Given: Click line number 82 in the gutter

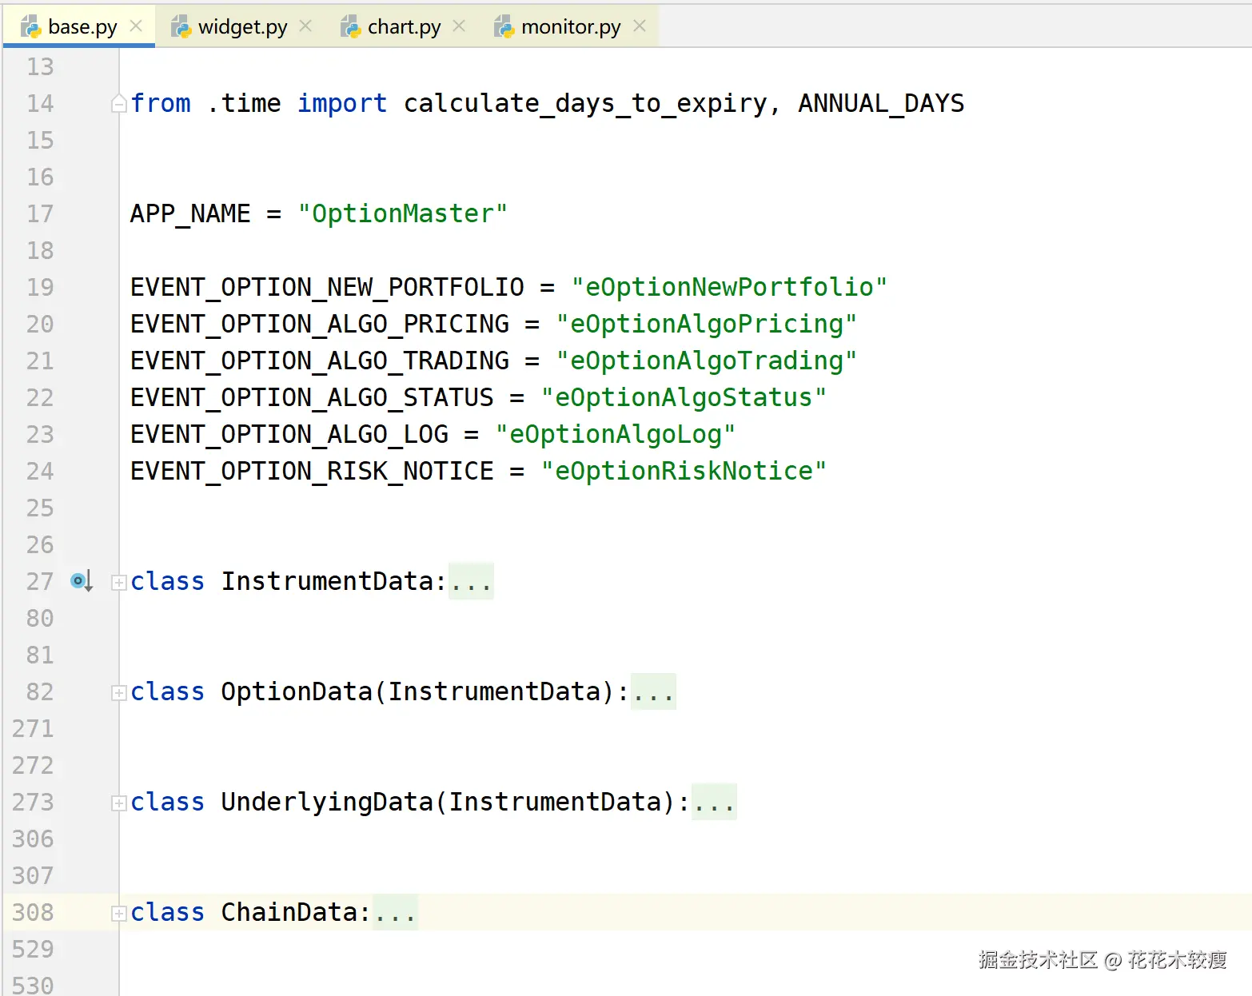Looking at the screenshot, I should point(40,691).
